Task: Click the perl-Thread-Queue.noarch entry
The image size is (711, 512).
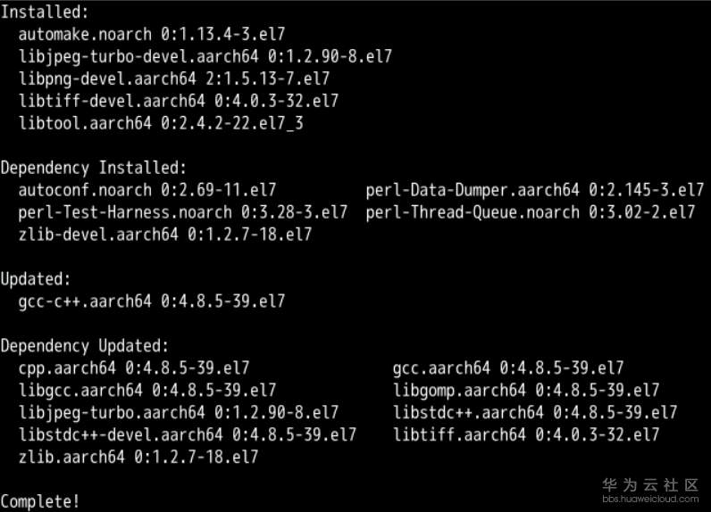Action: tap(530, 212)
